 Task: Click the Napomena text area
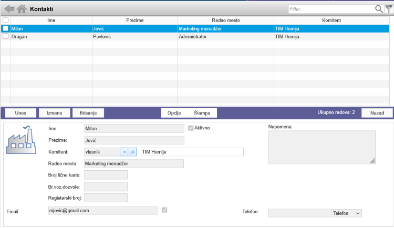(322, 147)
